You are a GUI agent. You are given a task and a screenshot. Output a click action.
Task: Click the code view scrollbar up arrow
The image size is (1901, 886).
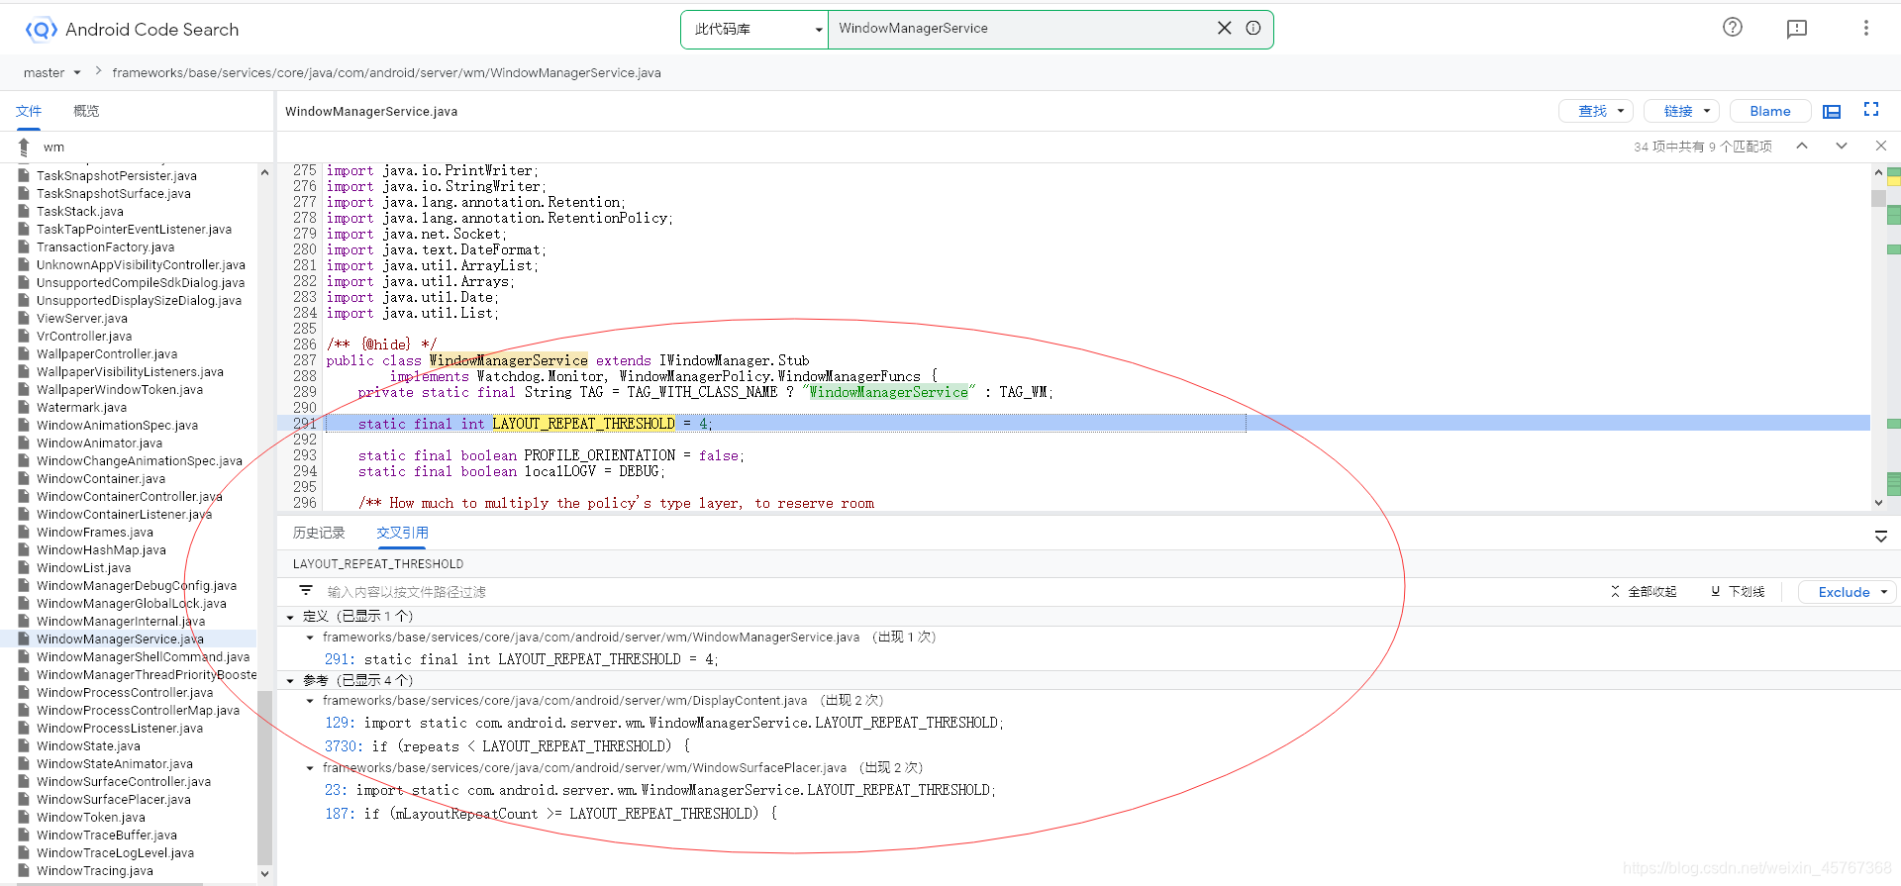[x=1878, y=172]
